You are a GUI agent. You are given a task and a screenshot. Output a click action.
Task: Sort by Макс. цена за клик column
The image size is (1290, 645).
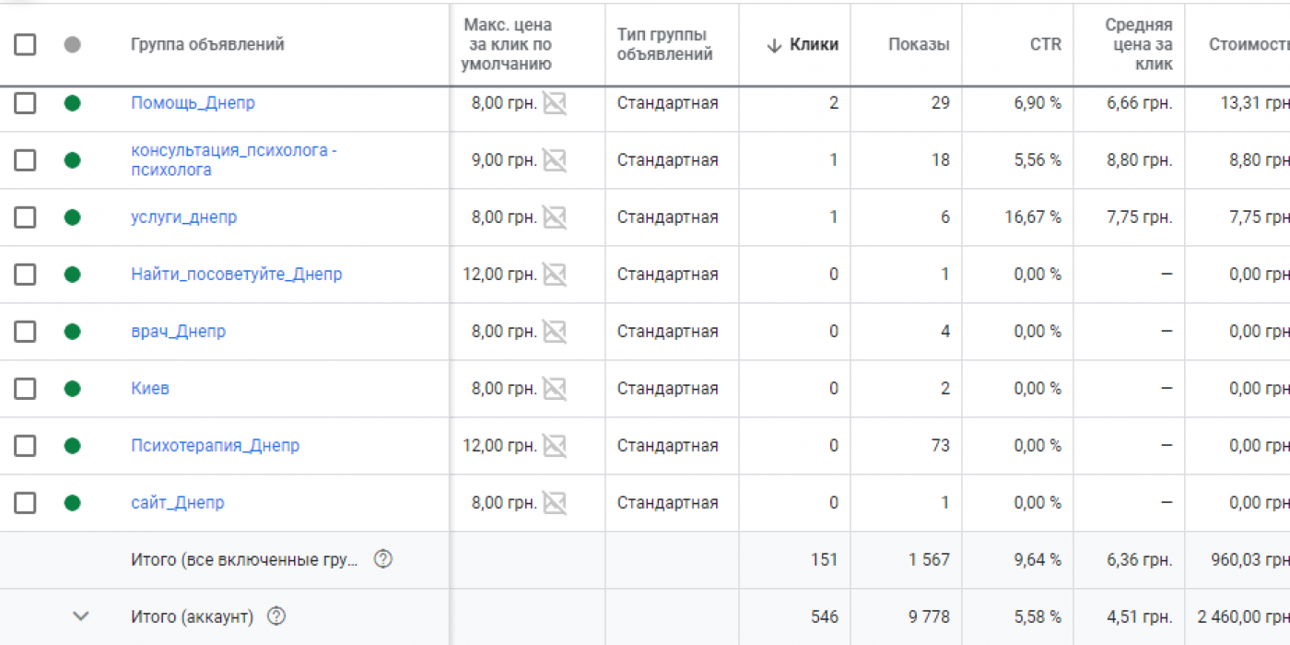point(507,44)
